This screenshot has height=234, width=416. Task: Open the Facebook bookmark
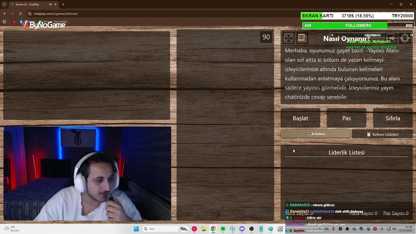[27, 22]
